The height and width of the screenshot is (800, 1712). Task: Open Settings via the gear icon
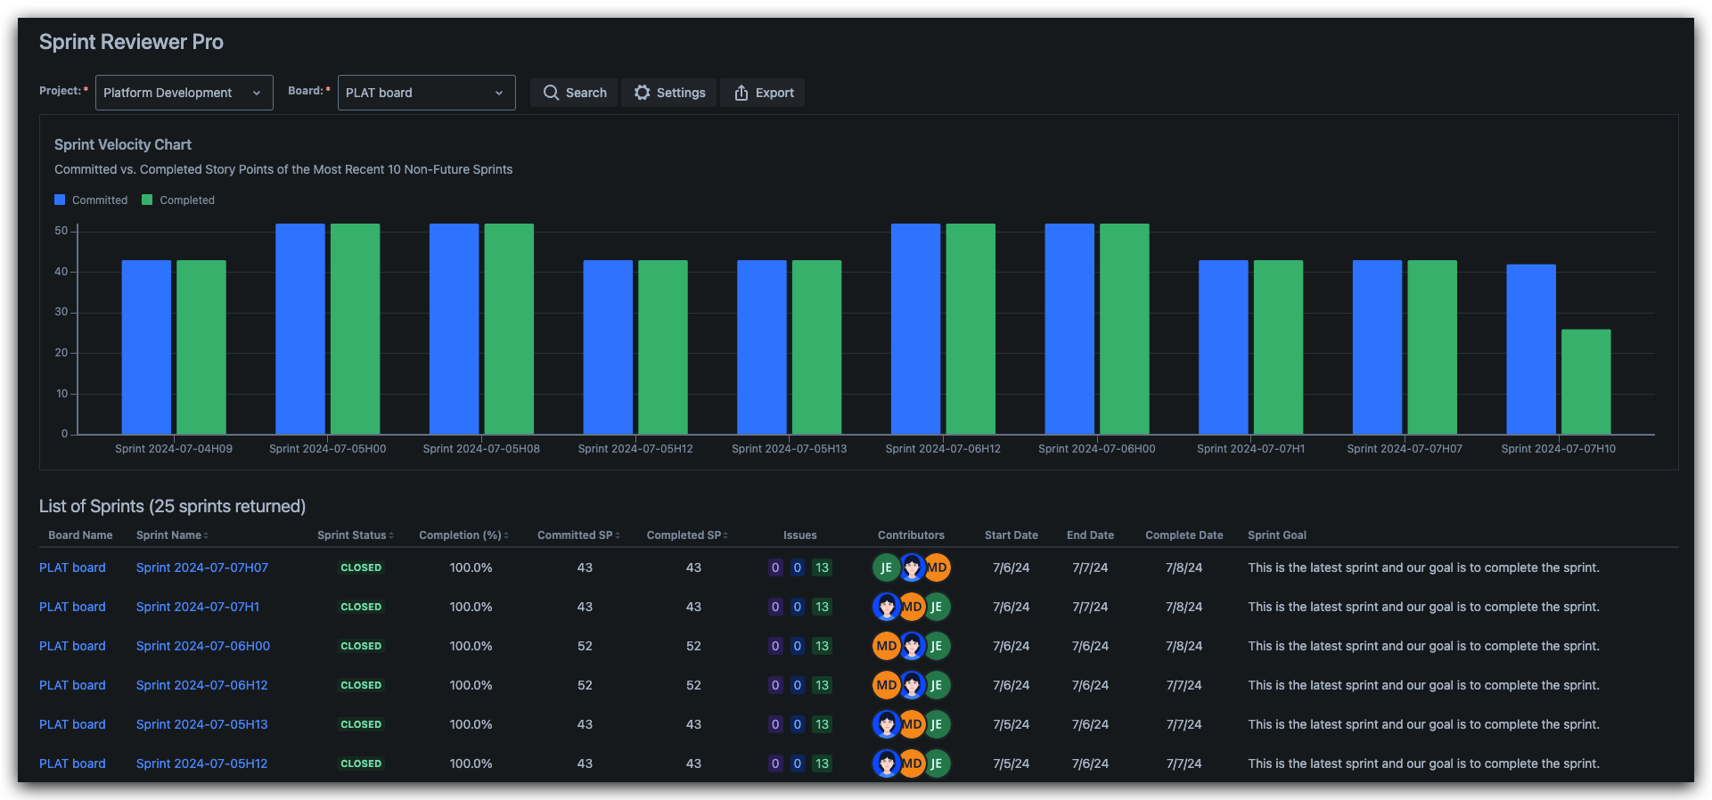642,93
